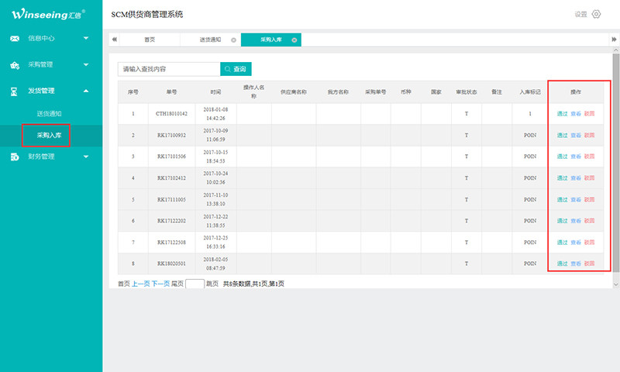Click 驳回 for order RK17100932

click(590, 136)
